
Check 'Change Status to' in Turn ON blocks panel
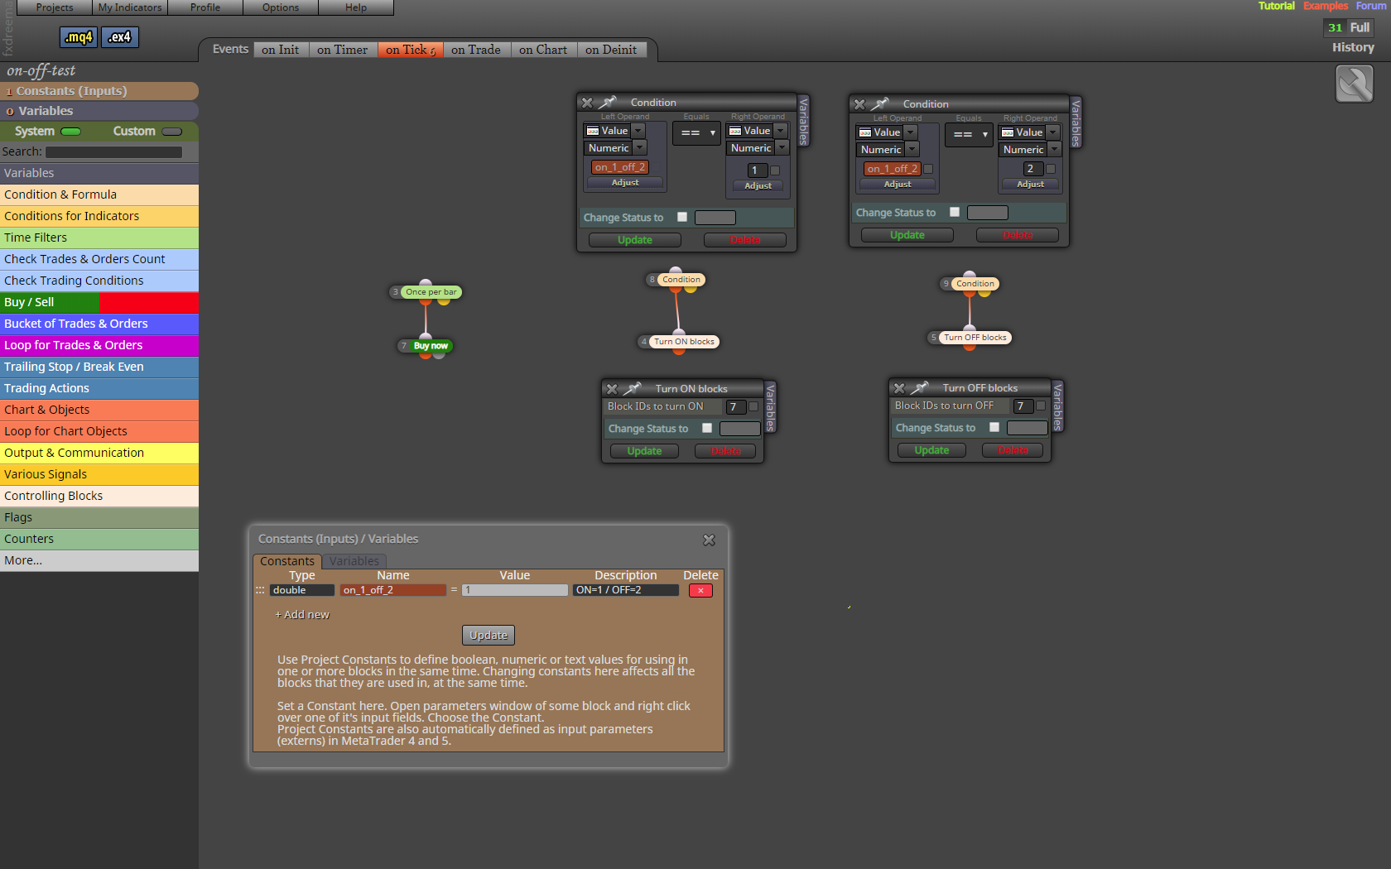click(x=707, y=428)
